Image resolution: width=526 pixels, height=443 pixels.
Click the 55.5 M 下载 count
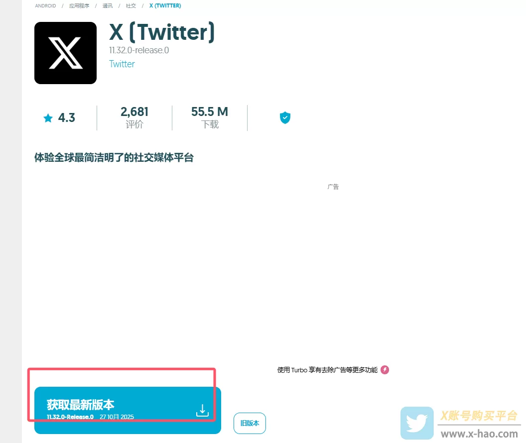click(x=210, y=117)
